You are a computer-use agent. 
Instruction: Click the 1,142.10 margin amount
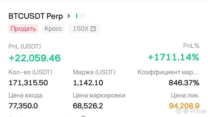click(88, 83)
